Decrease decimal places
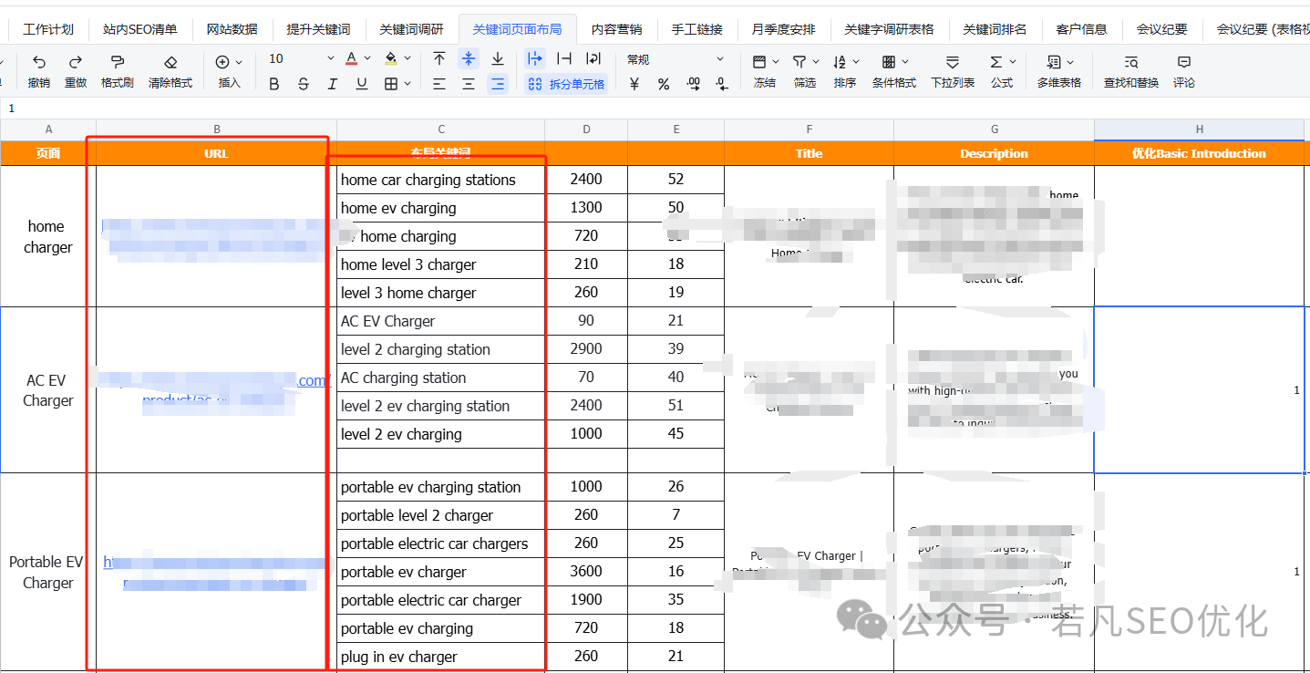The image size is (1310, 673). coord(722,84)
